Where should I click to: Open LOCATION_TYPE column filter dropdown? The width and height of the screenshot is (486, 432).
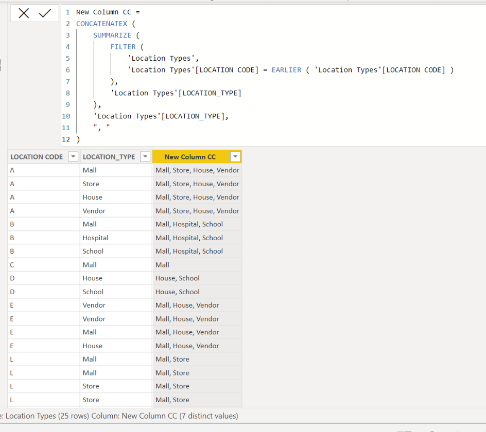(145, 157)
